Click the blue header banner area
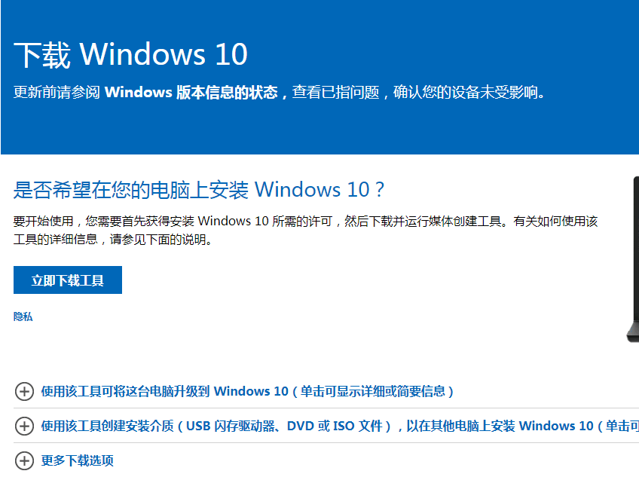Screen dimensions: 639x477 [x=319, y=75]
